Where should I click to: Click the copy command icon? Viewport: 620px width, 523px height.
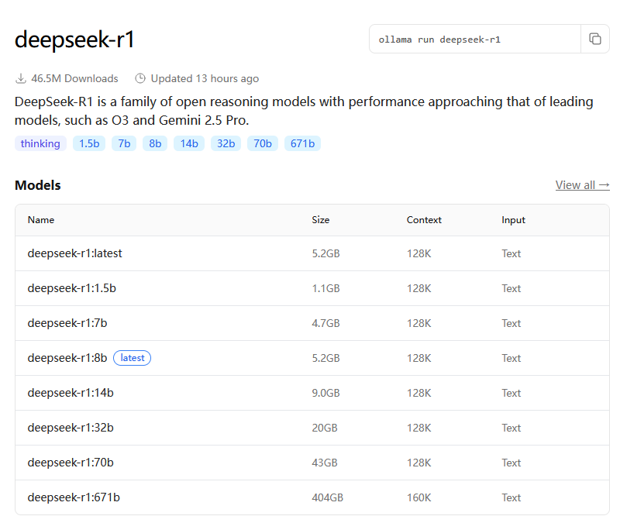(595, 39)
